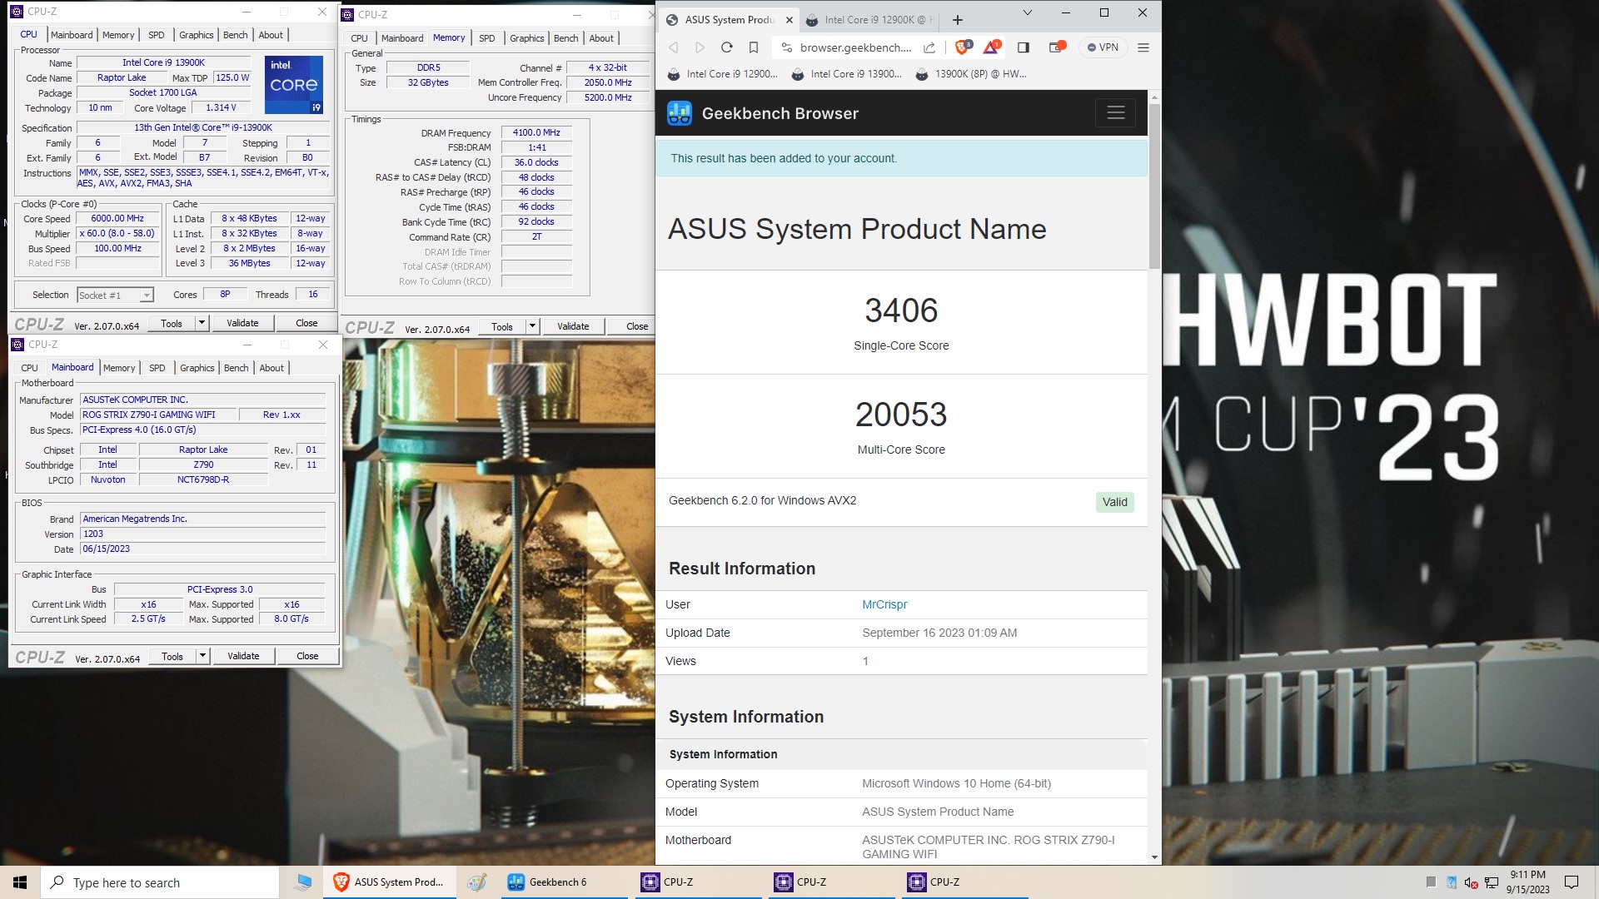1599x899 pixels.
Task: Go back in browser history
Action: pyautogui.click(x=674, y=47)
